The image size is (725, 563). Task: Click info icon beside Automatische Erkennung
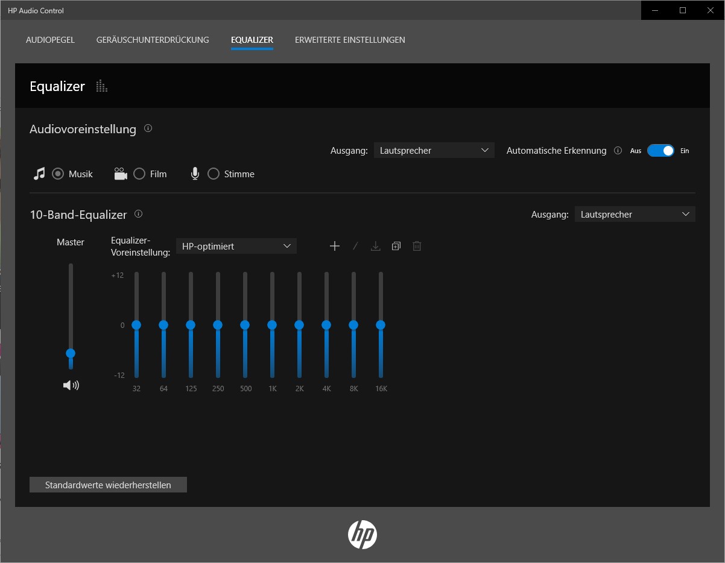coord(618,151)
